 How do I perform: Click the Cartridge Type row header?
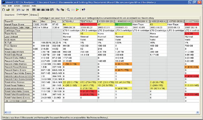[x=18, y=31]
